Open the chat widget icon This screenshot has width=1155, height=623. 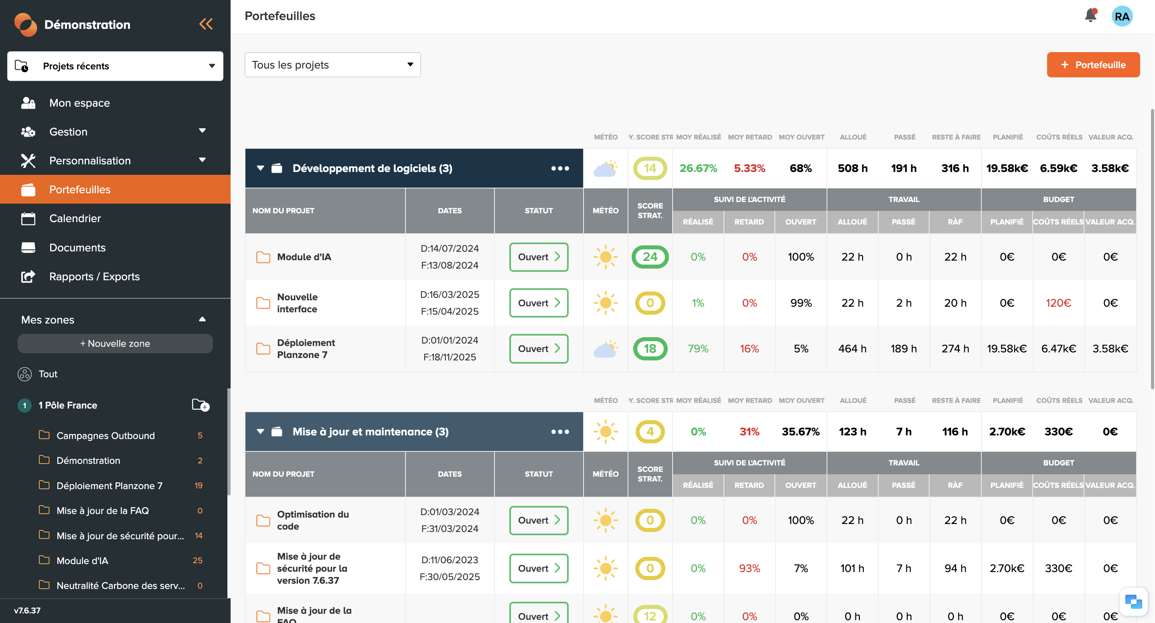[1133, 601]
